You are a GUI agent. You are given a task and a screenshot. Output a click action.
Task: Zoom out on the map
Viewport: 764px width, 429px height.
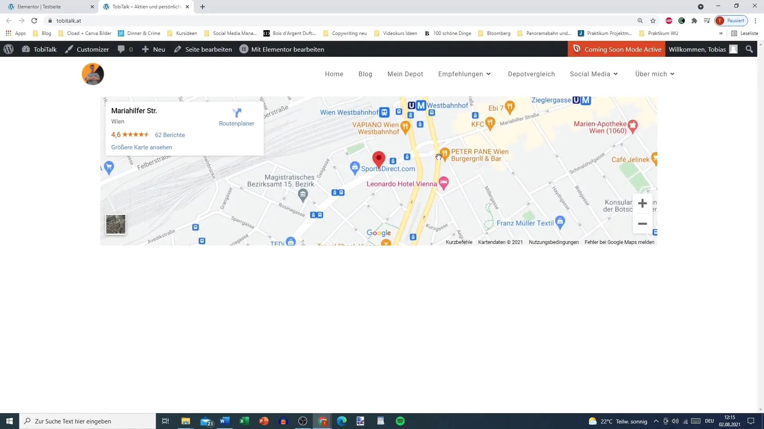pyautogui.click(x=642, y=224)
